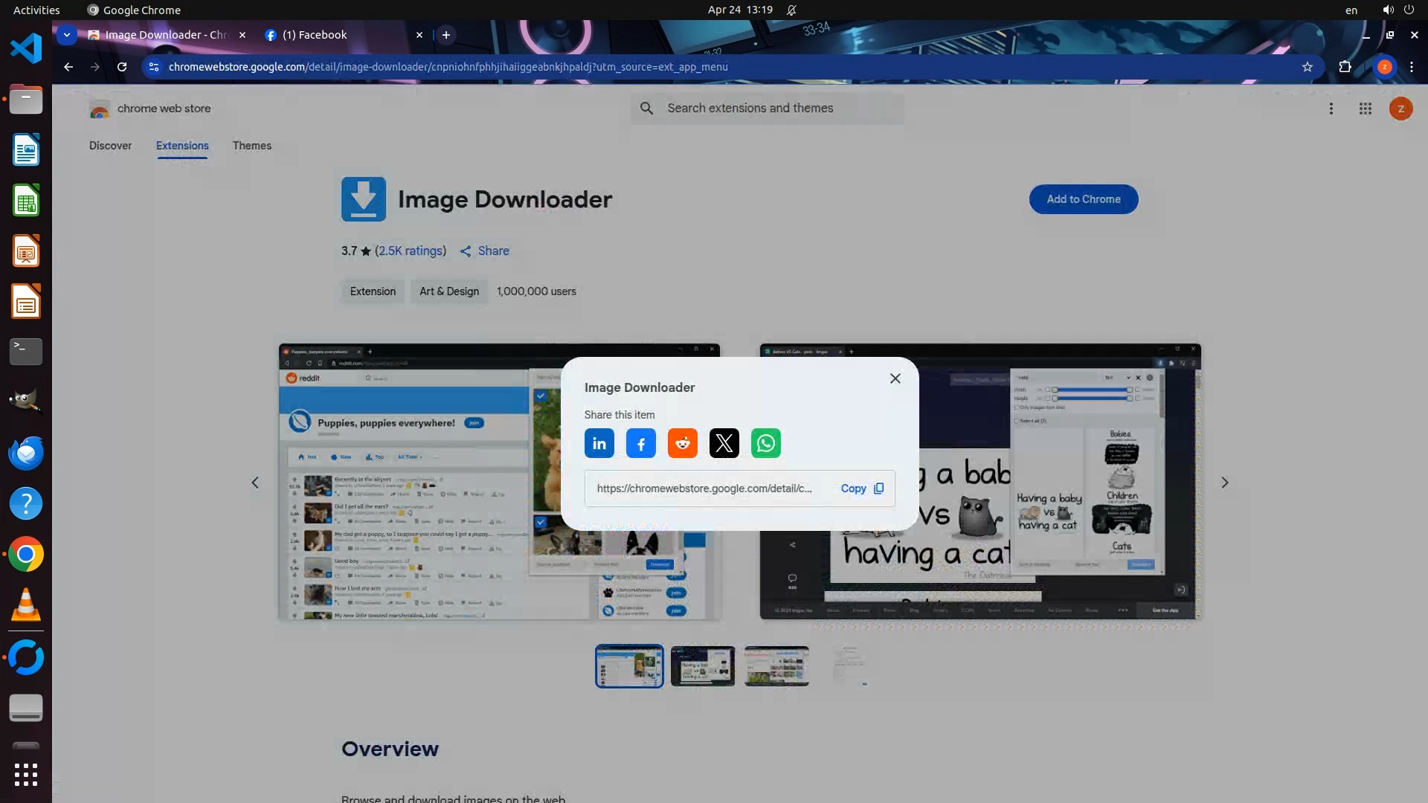Show previous screenshot with left chevron

[x=255, y=483]
